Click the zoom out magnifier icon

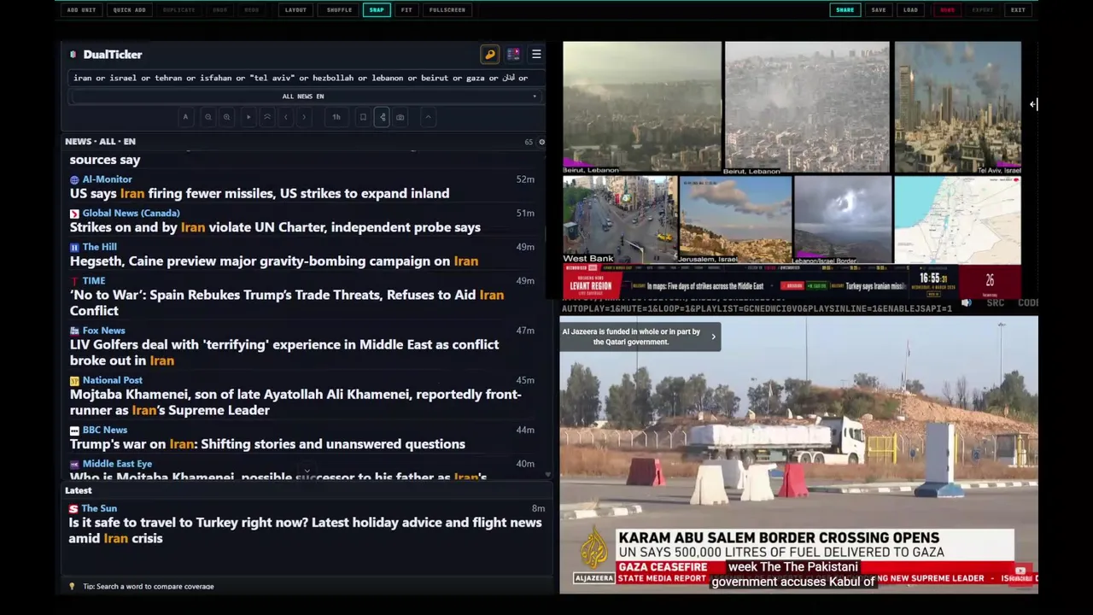coord(207,117)
